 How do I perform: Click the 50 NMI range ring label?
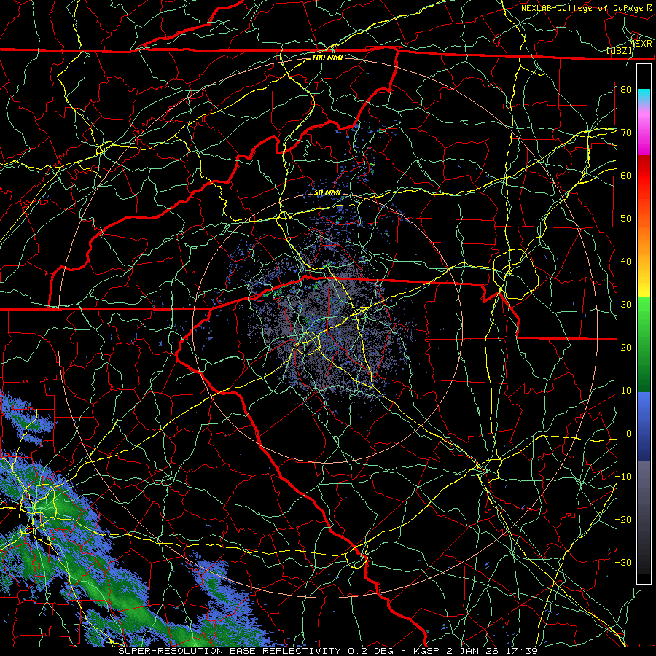coord(327,192)
